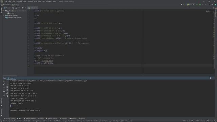Open the user account dropdown in toolbar
Viewport: 217px width, 122px height.
coord(182,5)
